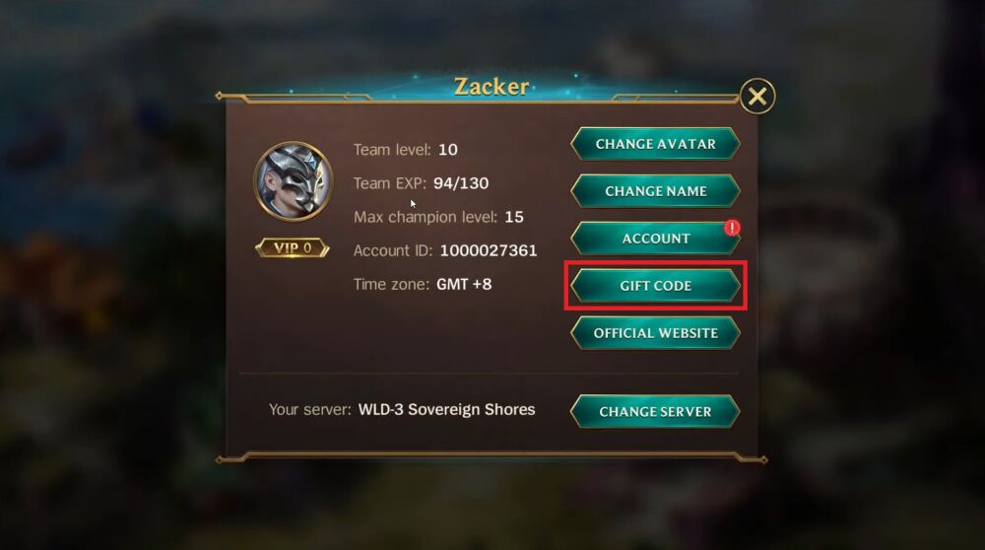
Task: Click the GMT +8 time zone value
Action: click(464, 284)
